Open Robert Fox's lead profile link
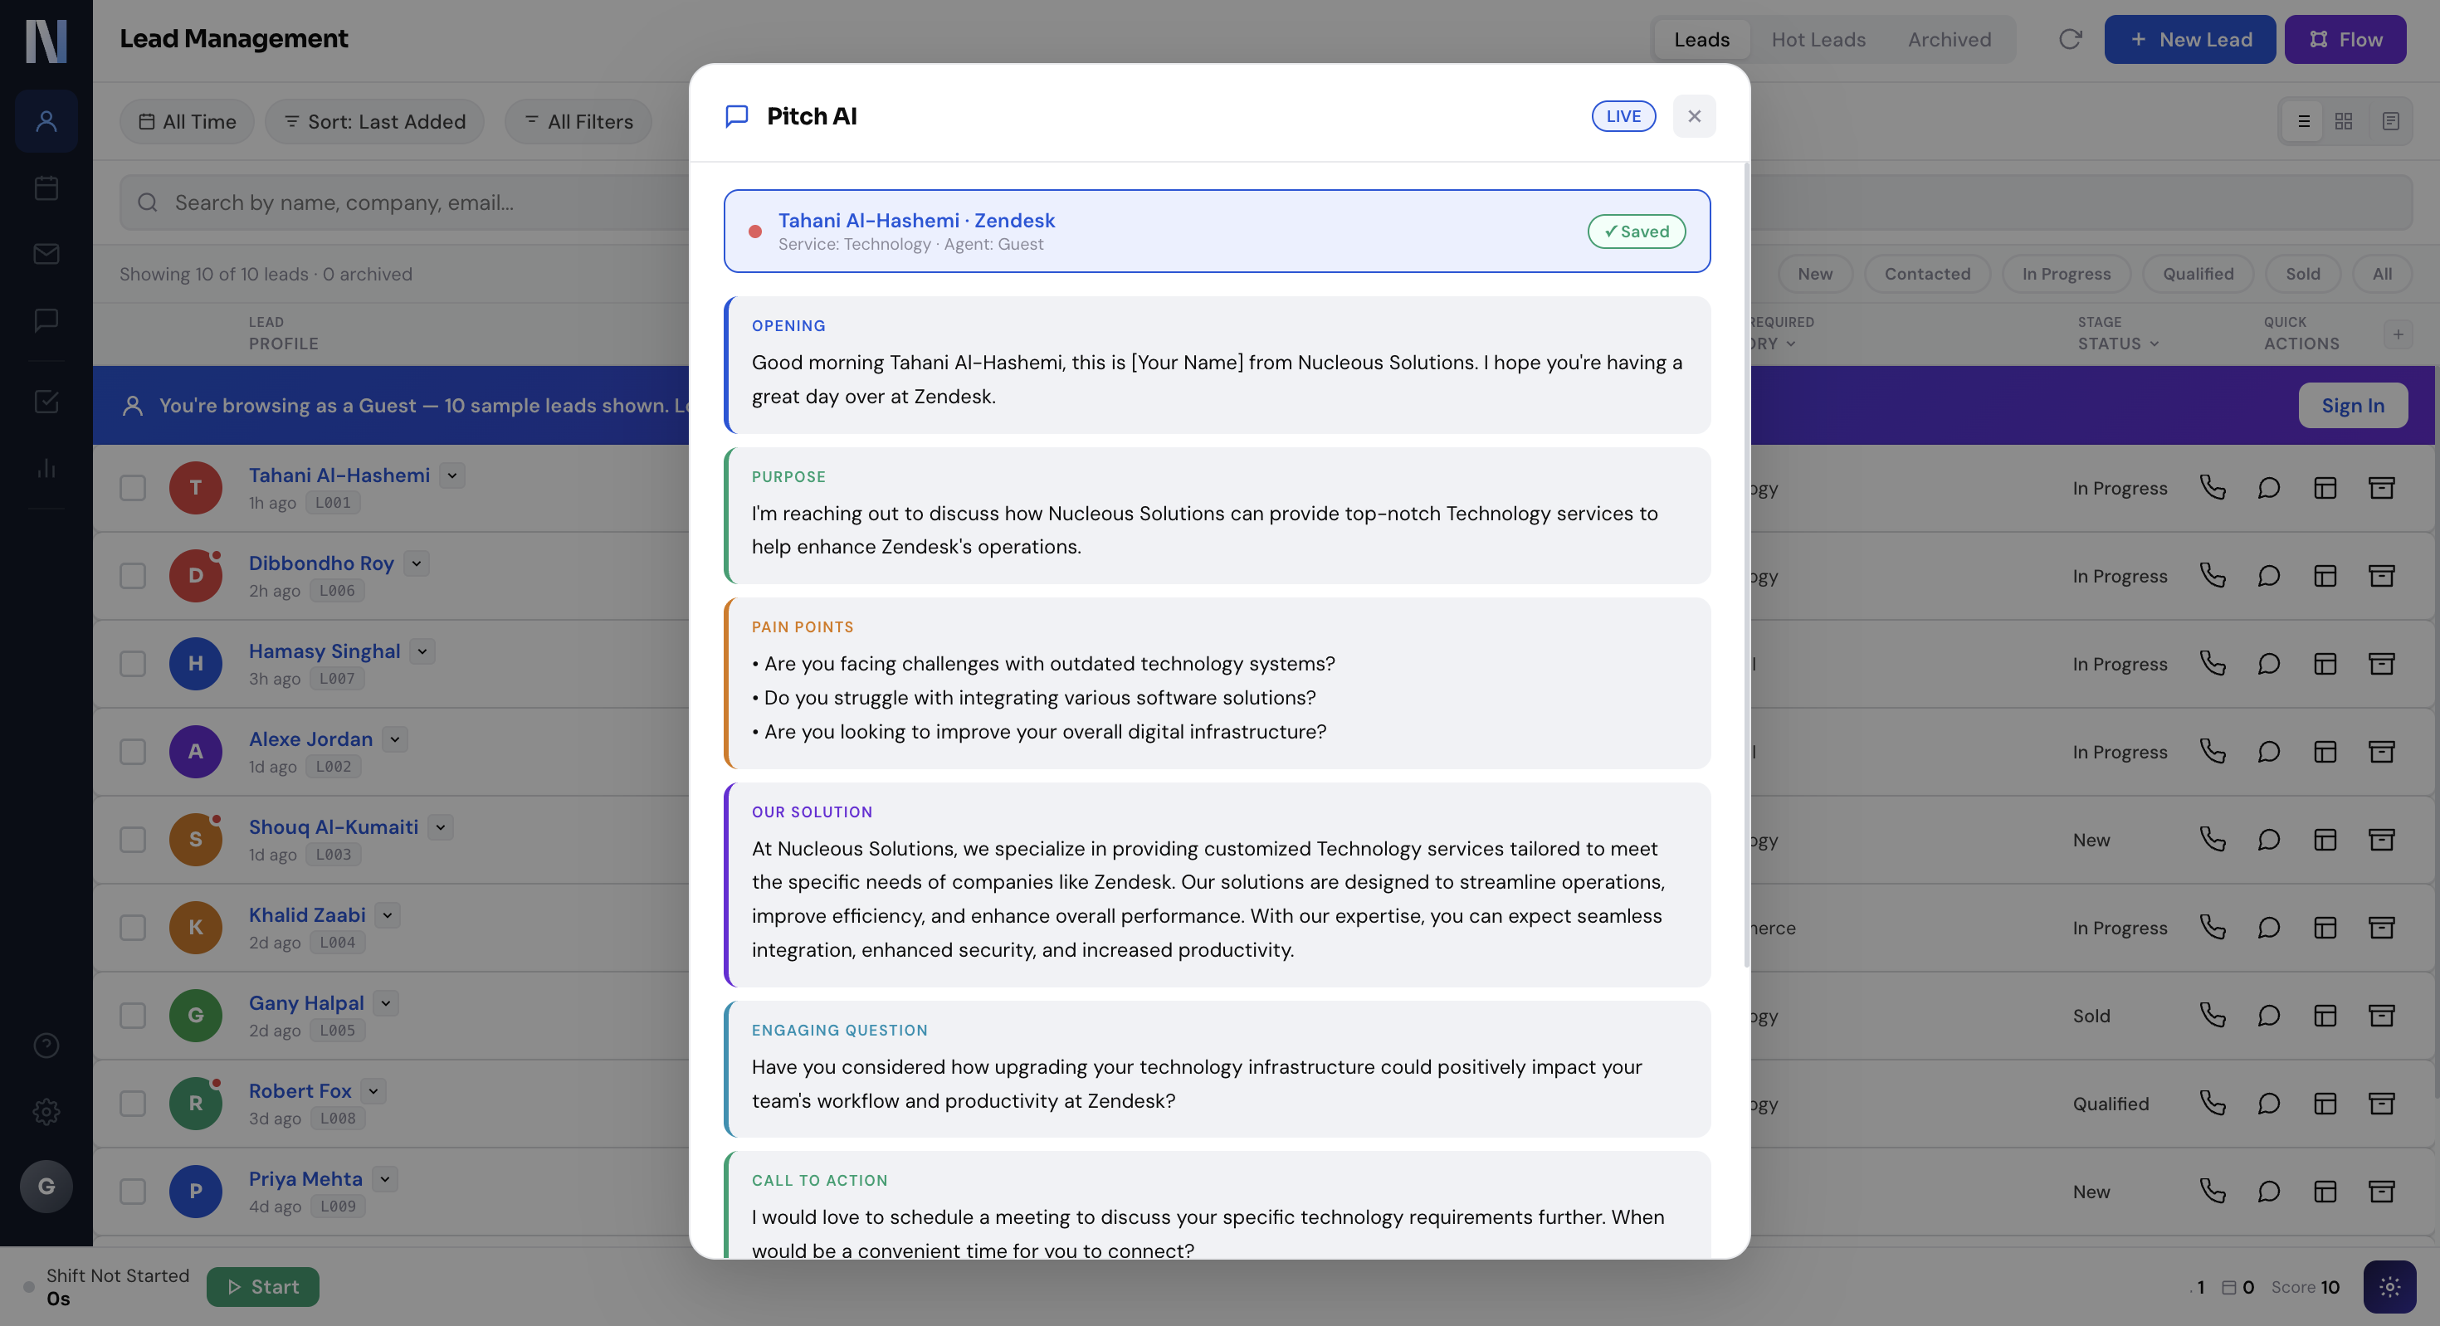Viewport: 2440px width, 1326px height. tap(300, 1091)
